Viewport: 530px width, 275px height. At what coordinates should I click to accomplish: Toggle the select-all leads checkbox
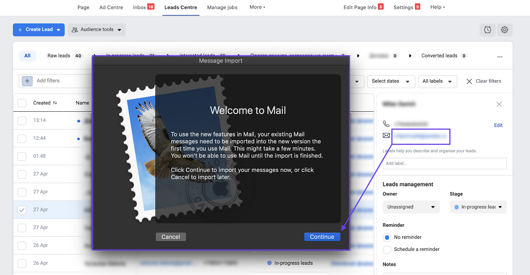click(x=22, y=103)
